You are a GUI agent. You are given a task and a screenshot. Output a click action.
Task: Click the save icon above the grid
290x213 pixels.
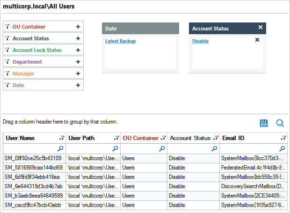pyautogui.click(x=264, y=123)
